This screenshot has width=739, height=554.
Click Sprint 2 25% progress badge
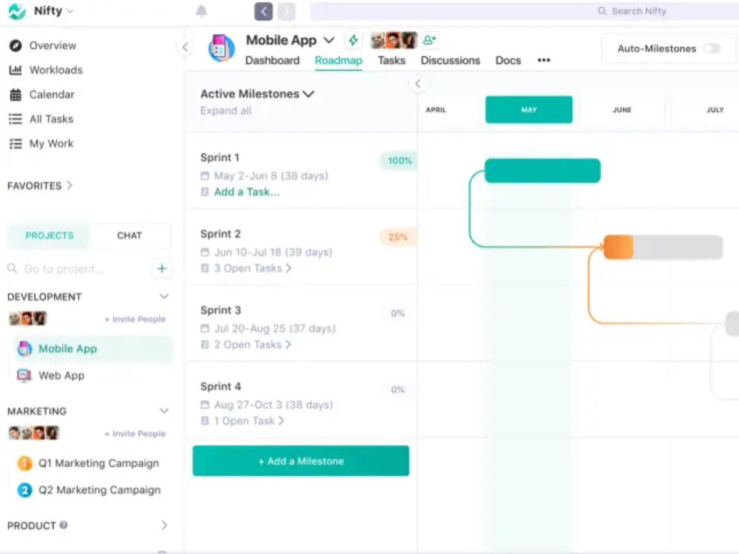point(398,237)
